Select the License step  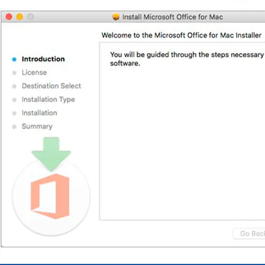pyautogui.click(x=34, y=73)
